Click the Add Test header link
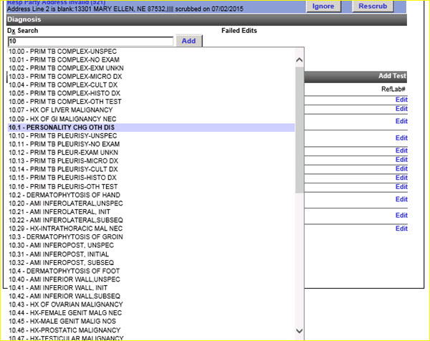430x341 pixels. (392, 76)
